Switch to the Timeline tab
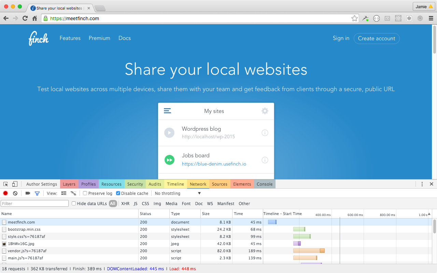Viewport: 437px width, 273px height. pos(175,184)
